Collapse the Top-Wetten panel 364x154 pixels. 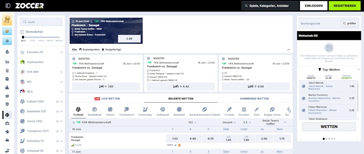click(358, 70)
